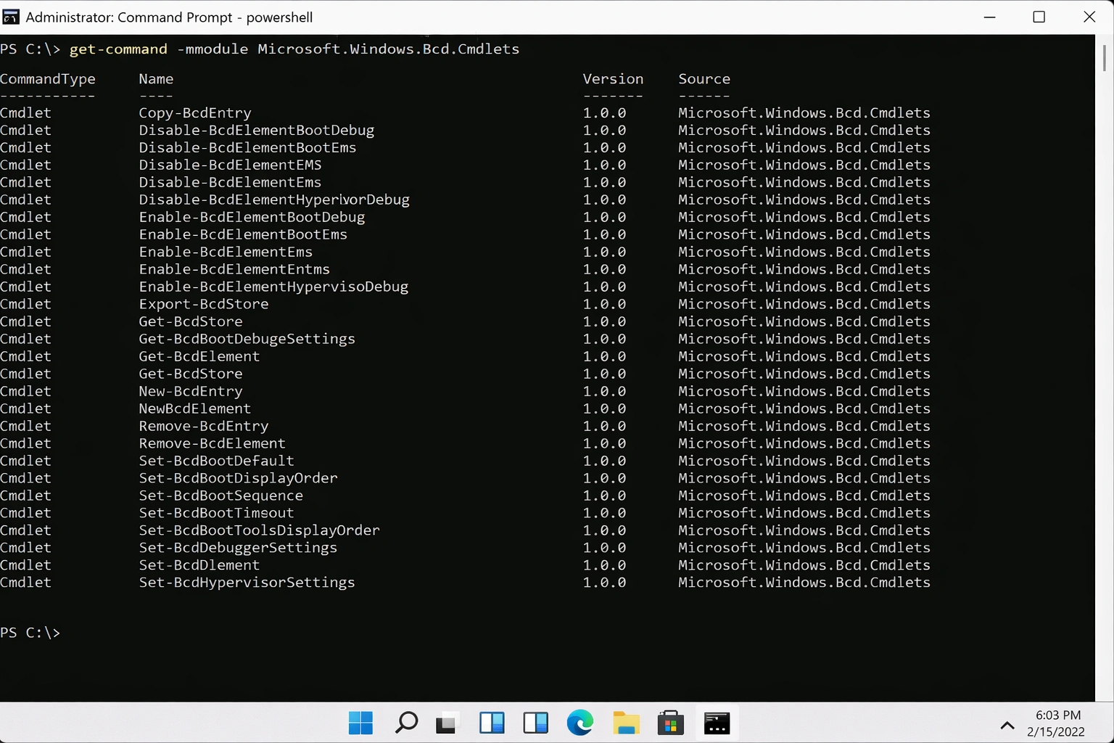
Task: Click the Command Prompt title bar icon
Action: tap(11, 16)
